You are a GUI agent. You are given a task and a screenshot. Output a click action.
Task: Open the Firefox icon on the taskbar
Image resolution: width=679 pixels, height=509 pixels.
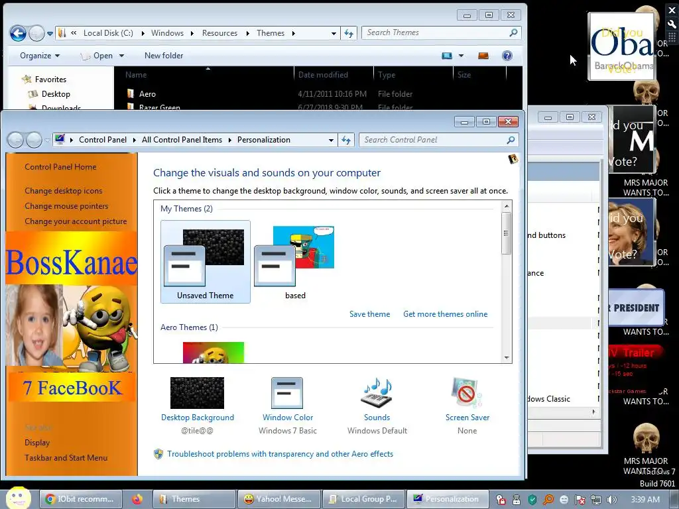137,499
